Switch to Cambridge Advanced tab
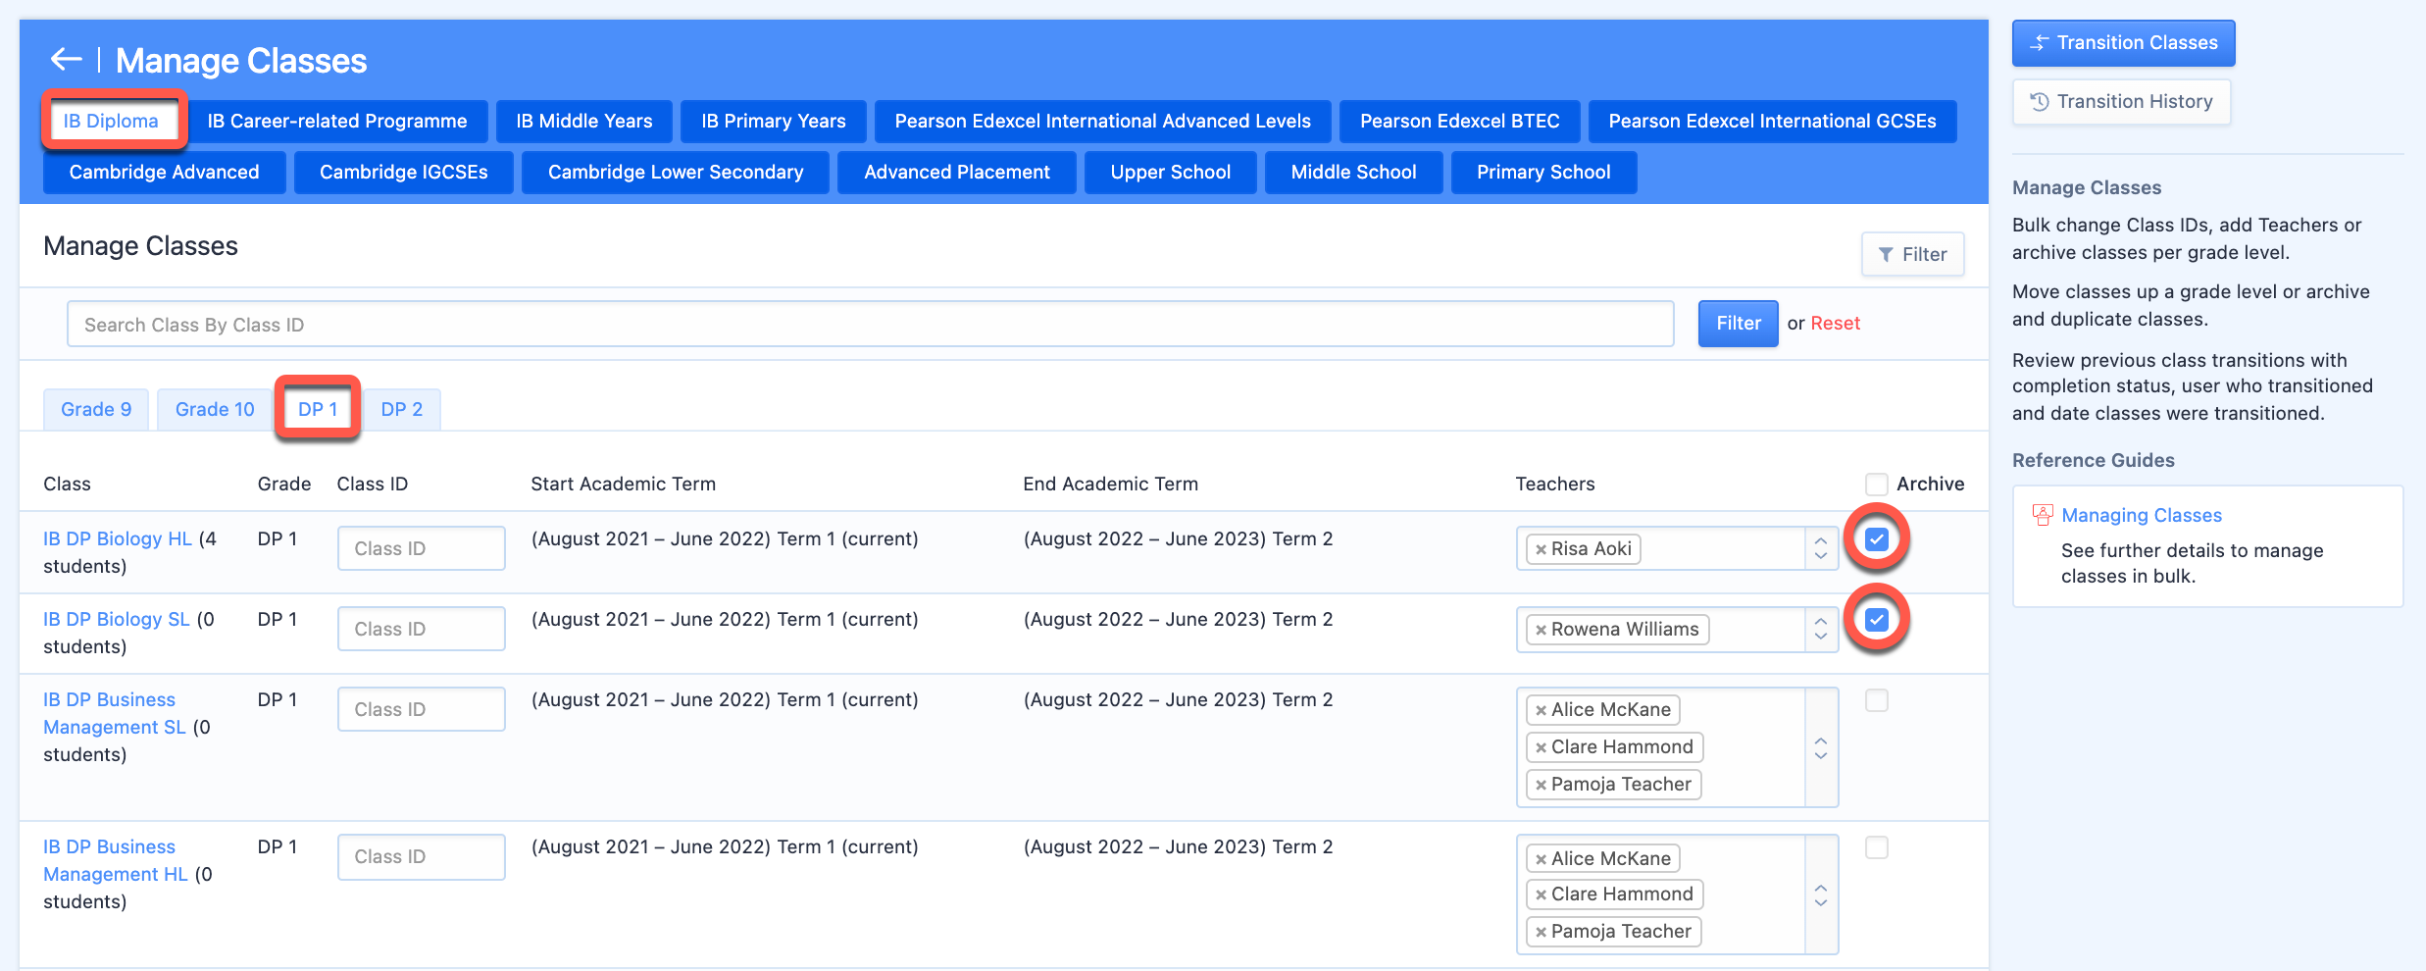 (x=165, y=172)
